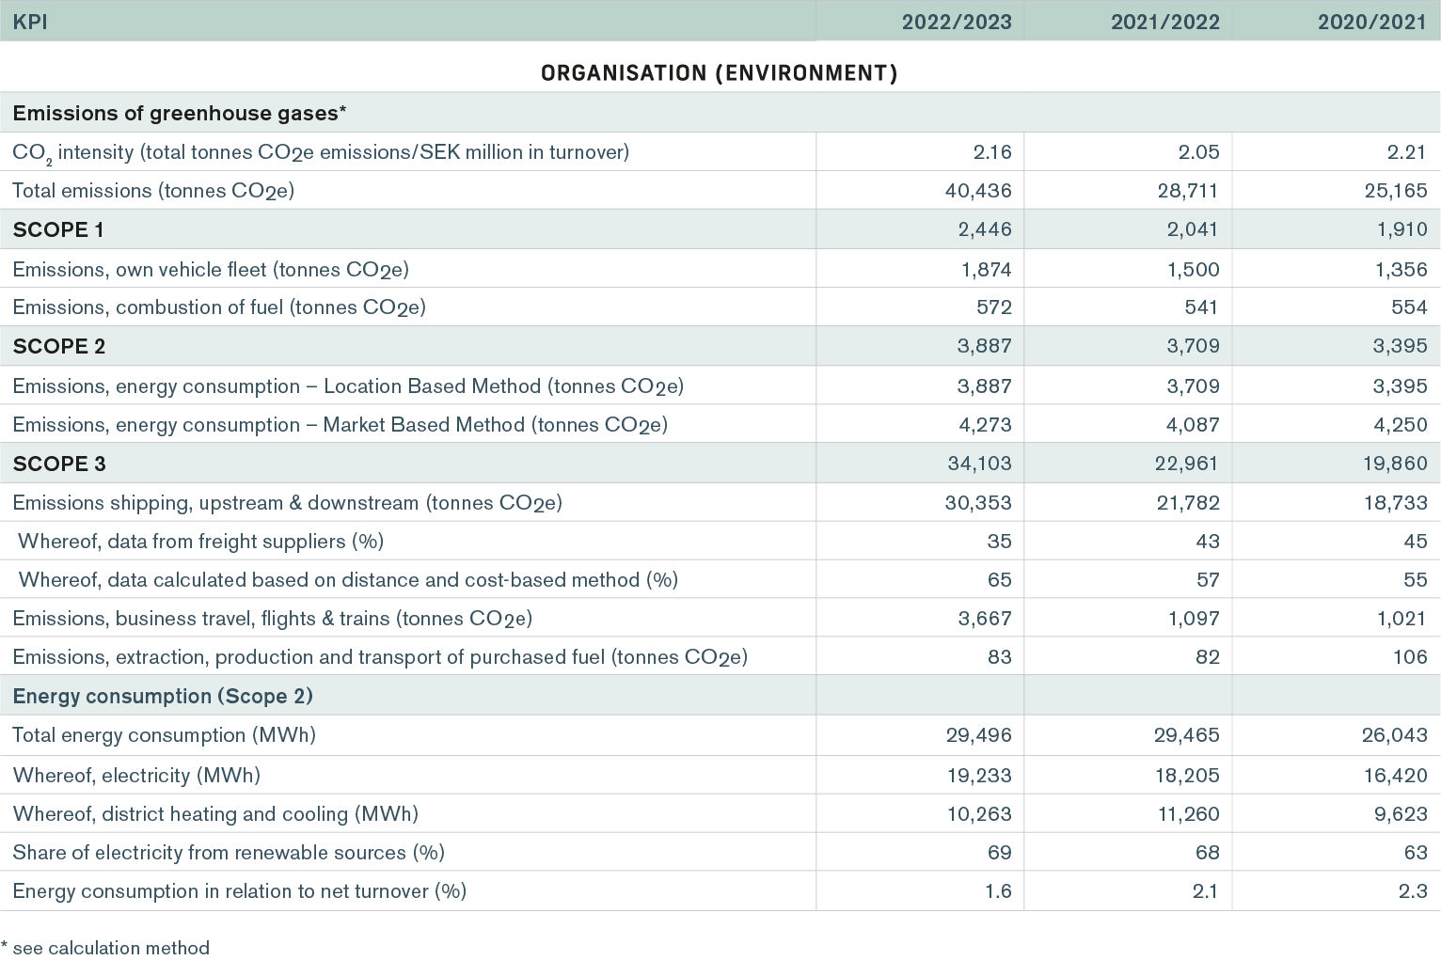Click the 2020/2021 column header

(1372, 22)
